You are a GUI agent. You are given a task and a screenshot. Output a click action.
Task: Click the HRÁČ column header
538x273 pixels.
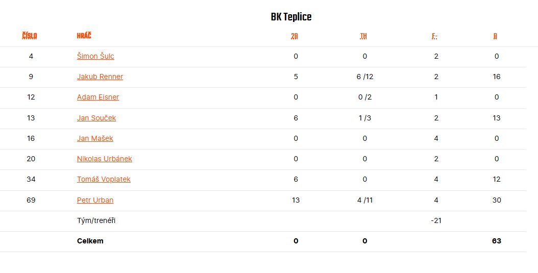point(84,36)
